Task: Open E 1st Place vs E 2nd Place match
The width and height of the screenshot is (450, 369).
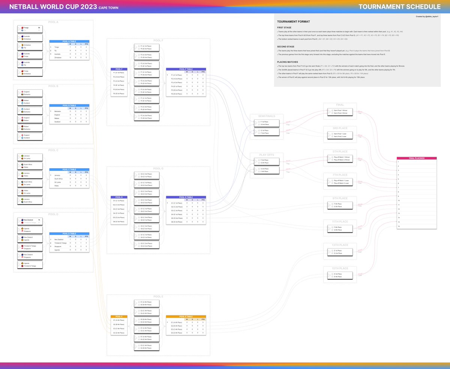Action: (340, 252)
